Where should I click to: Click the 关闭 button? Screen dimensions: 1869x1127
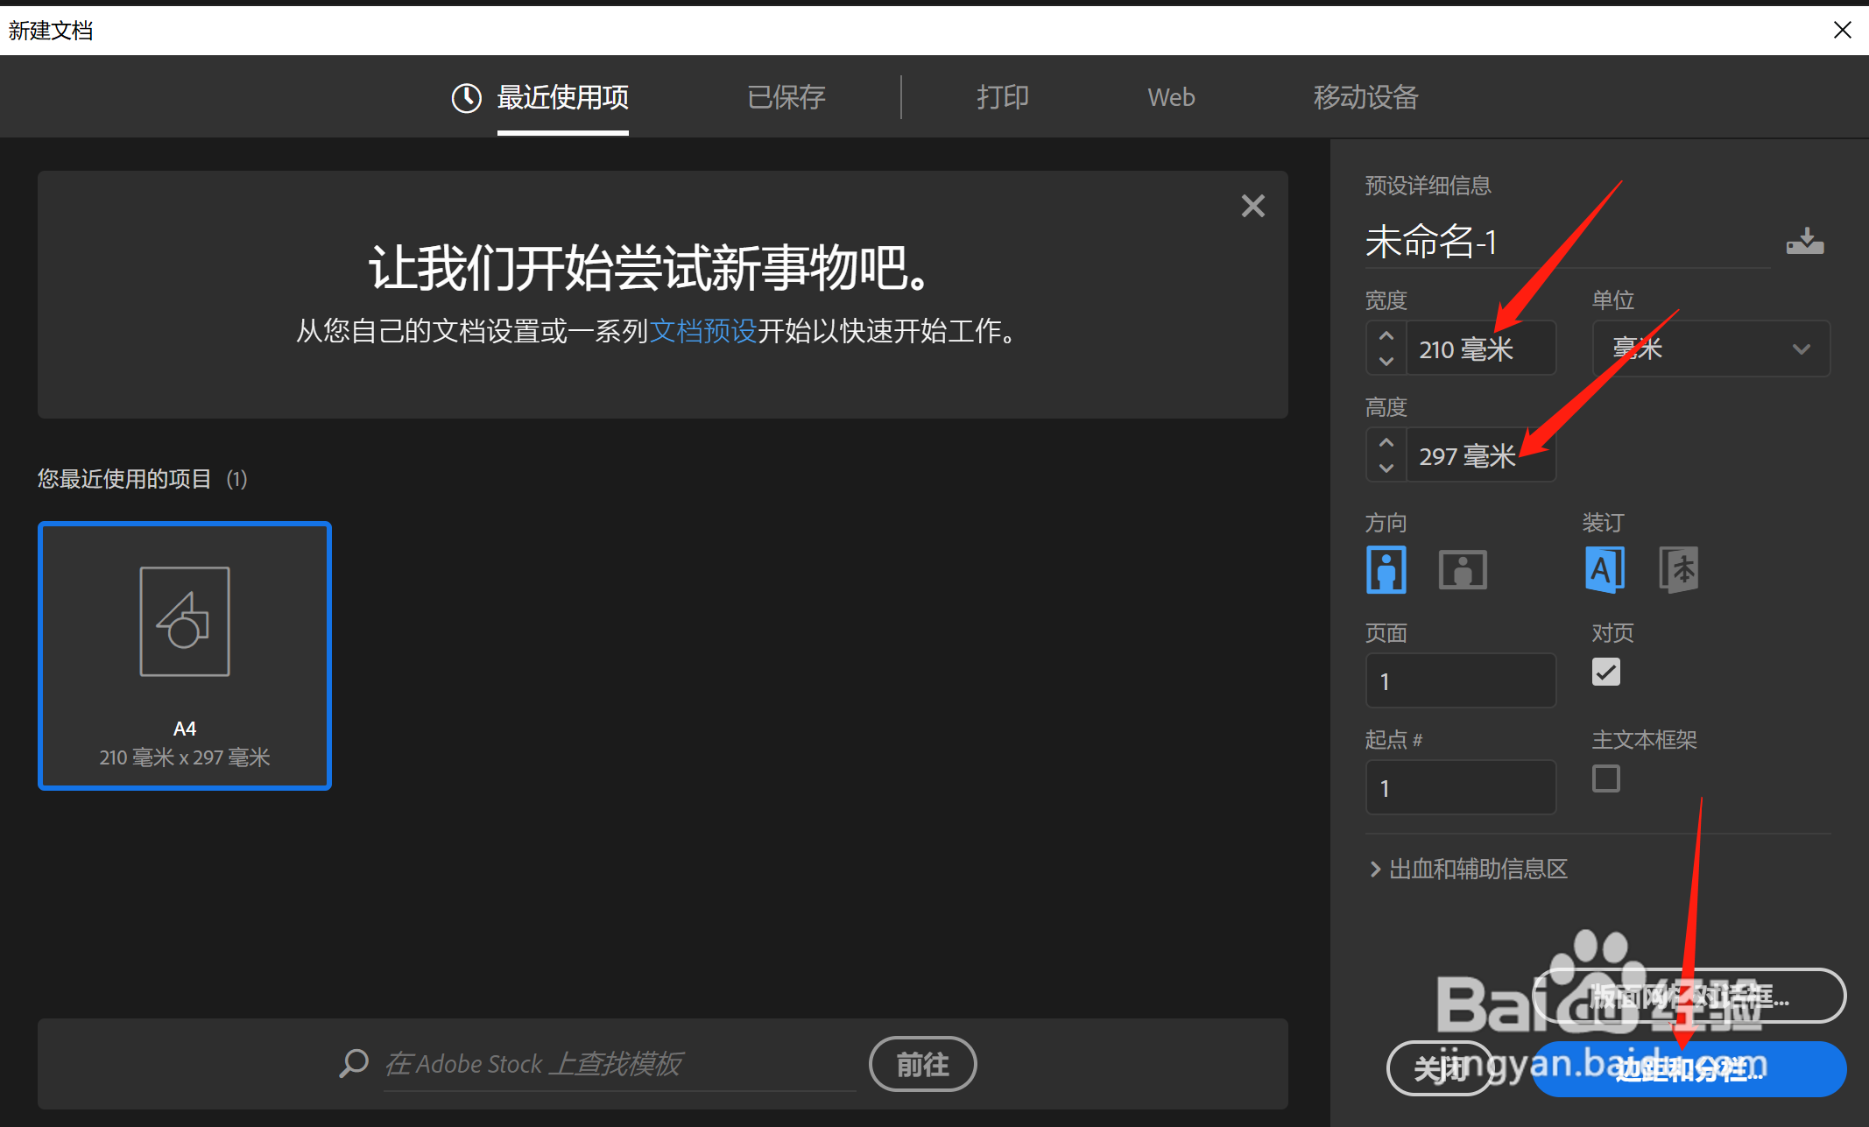(x=1441, y=1067)
